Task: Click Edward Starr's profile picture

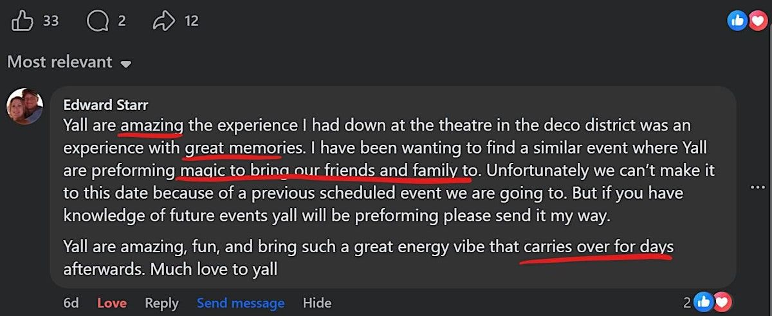Action: 24,106
